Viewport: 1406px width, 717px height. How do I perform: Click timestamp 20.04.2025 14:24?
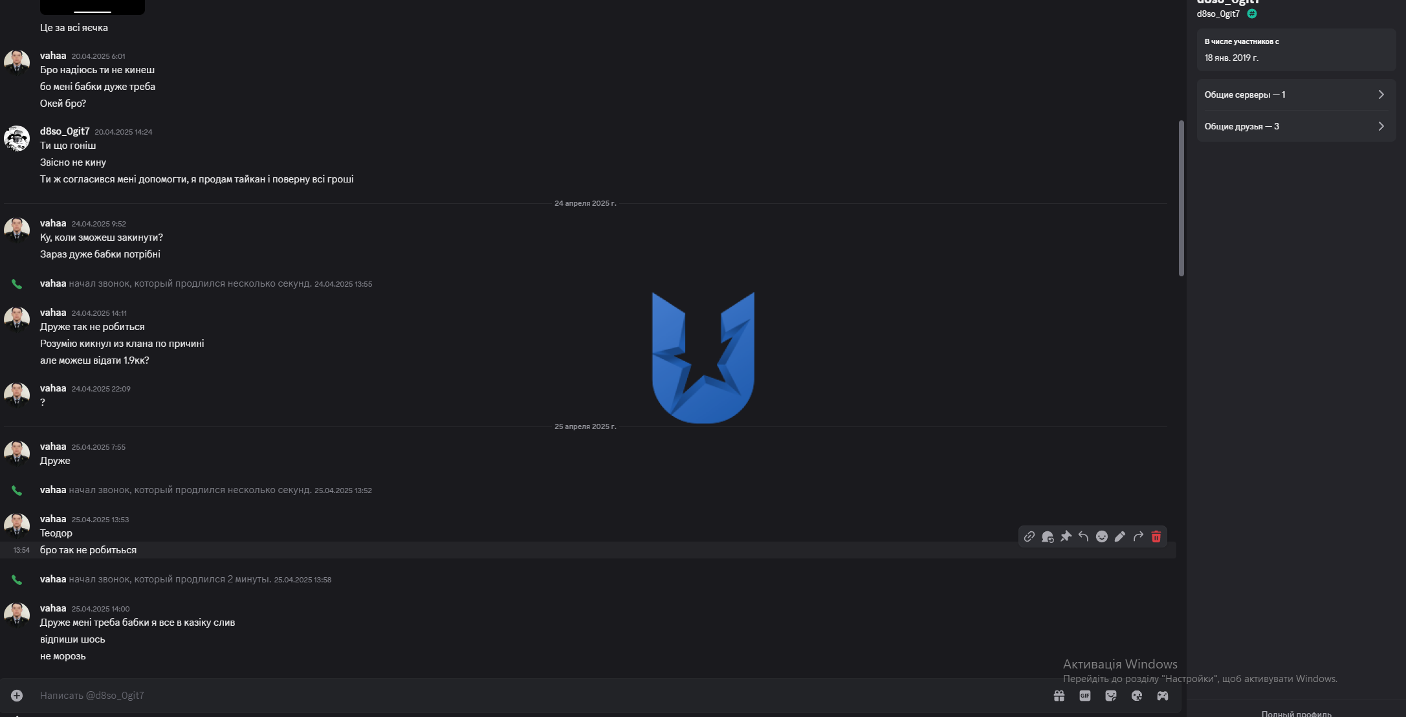[x=124, y=132]
